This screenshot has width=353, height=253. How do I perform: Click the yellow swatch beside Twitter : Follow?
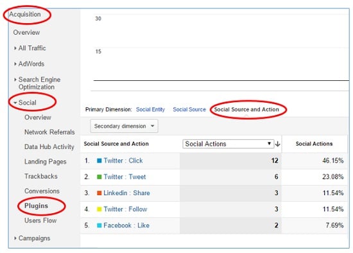pos(99,209)
